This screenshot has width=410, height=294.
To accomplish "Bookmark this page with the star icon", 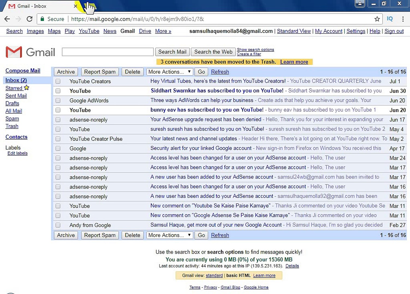I will 377,19.
